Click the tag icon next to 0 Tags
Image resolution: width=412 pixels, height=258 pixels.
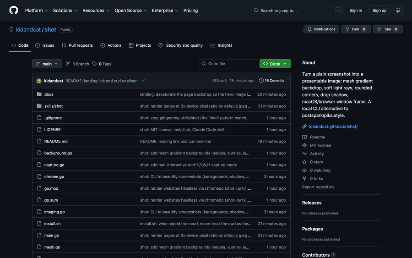[94, 64]
